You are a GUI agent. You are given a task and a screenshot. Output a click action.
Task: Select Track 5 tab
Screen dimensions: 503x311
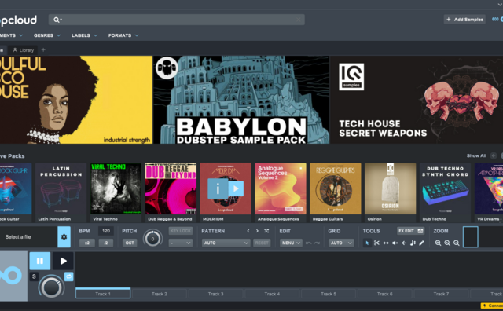click(x=329, y=294)
